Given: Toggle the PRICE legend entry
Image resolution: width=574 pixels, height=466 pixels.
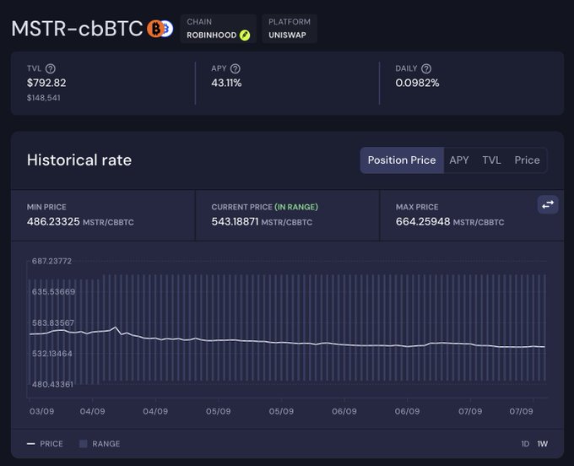Looking at the screenshot, I should click(x=45, y=444).
